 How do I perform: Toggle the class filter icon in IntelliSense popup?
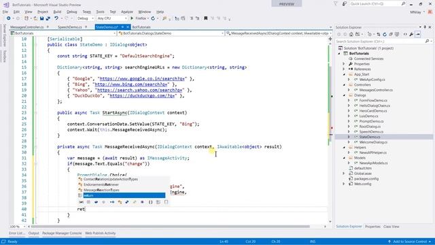[x=120, y=202]
